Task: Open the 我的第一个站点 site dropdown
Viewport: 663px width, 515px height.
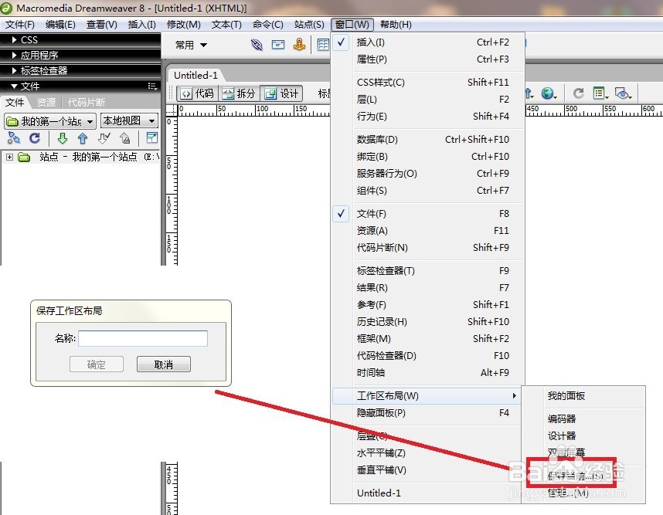Action: pyautogui.click(x=50, y=121)
